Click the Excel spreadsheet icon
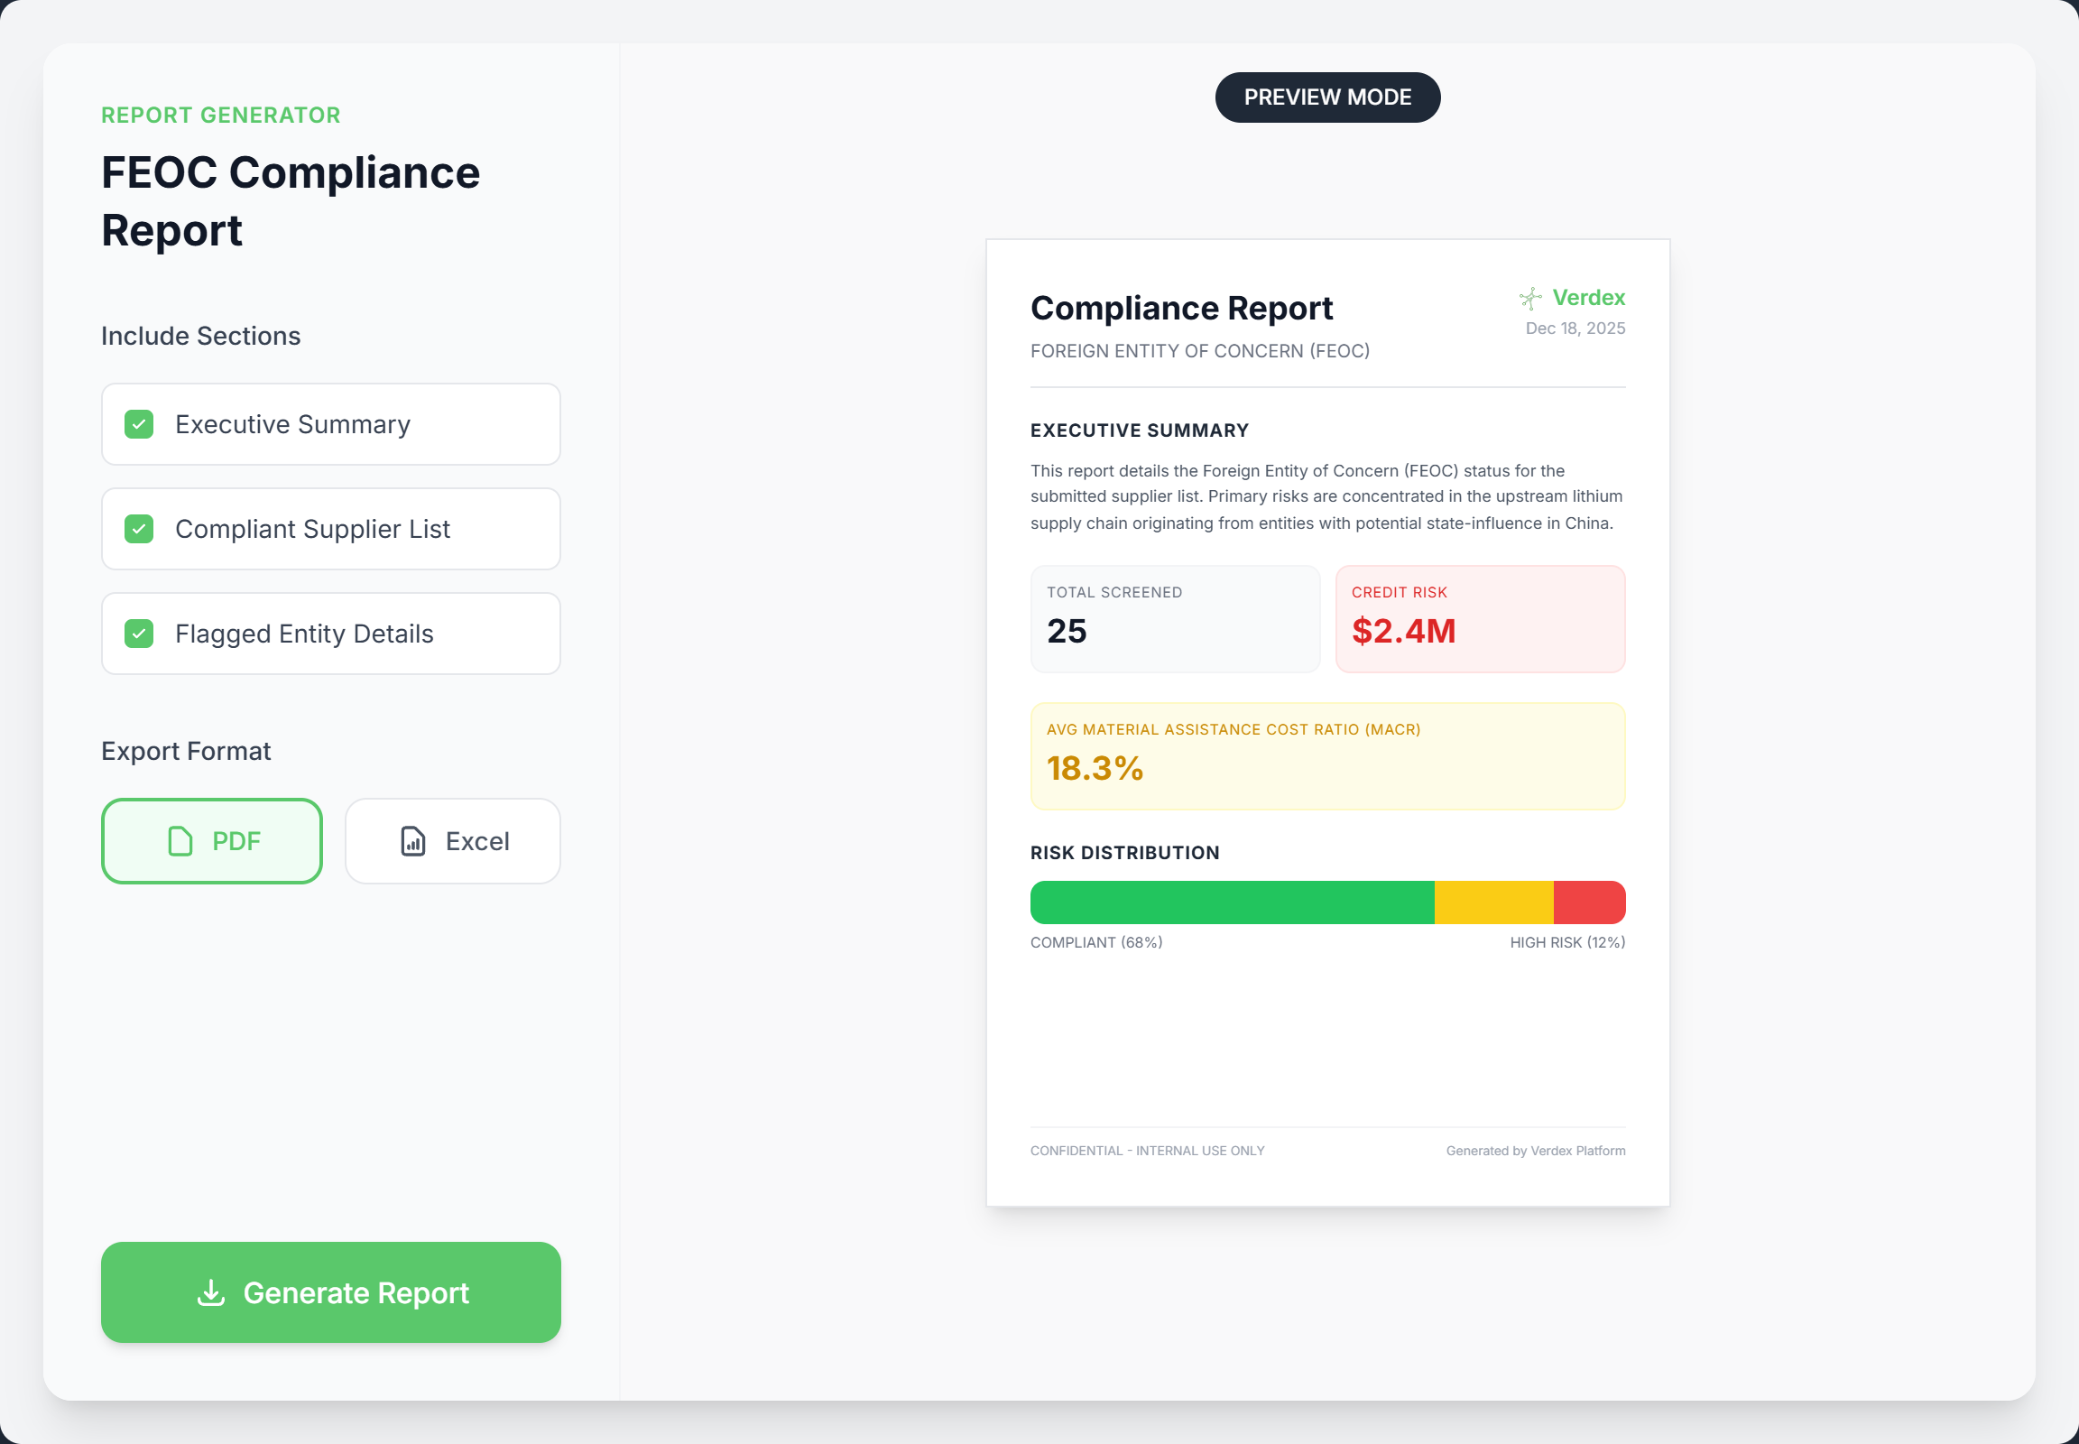The width and height of the screenshot is (2079, 1444). 411,840
